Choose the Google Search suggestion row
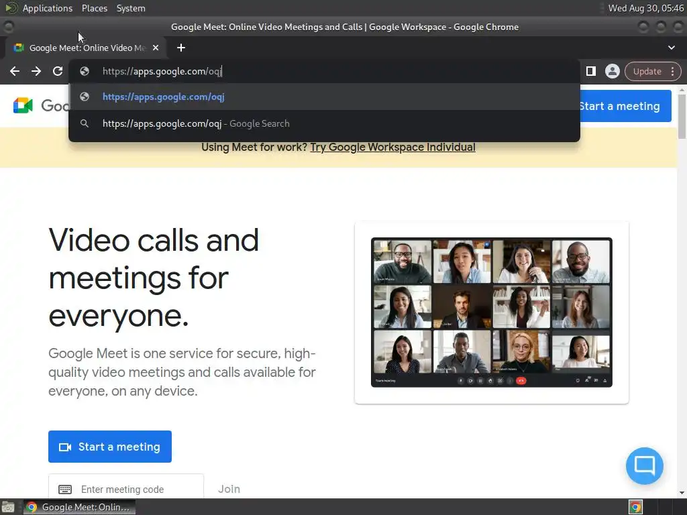This screenshot has height=515, width=687. pos(324,123)
